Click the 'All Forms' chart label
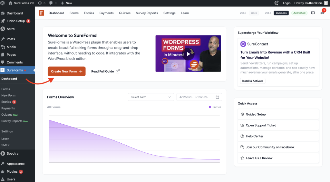Viewport: 330px width, 182px height. [x=54, y=107]
